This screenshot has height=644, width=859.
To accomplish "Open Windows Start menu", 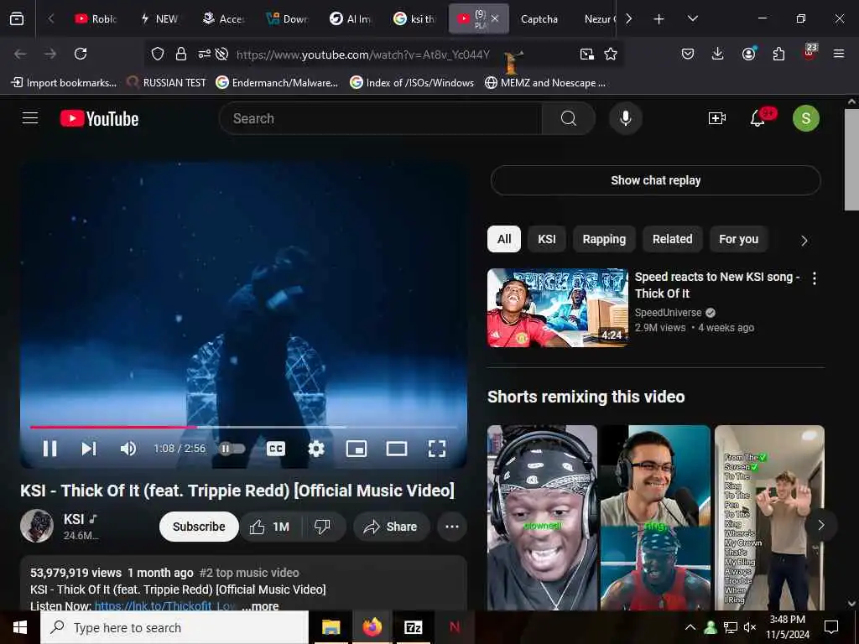I will tap(20, 627).
